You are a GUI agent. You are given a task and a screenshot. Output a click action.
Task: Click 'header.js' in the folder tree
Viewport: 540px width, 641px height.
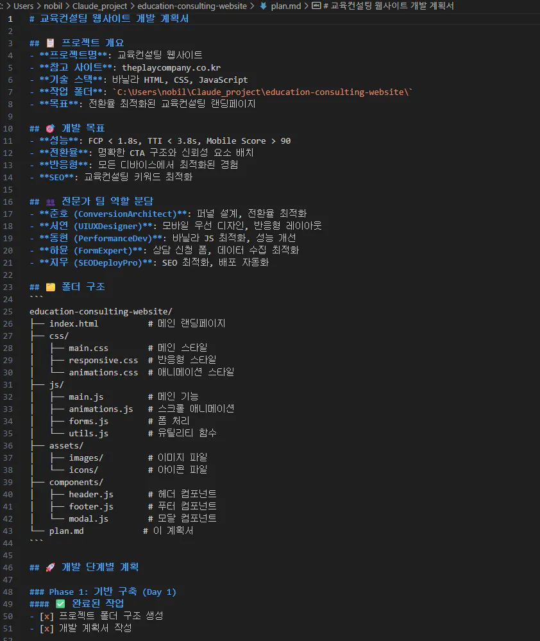[x=90, y=495]
